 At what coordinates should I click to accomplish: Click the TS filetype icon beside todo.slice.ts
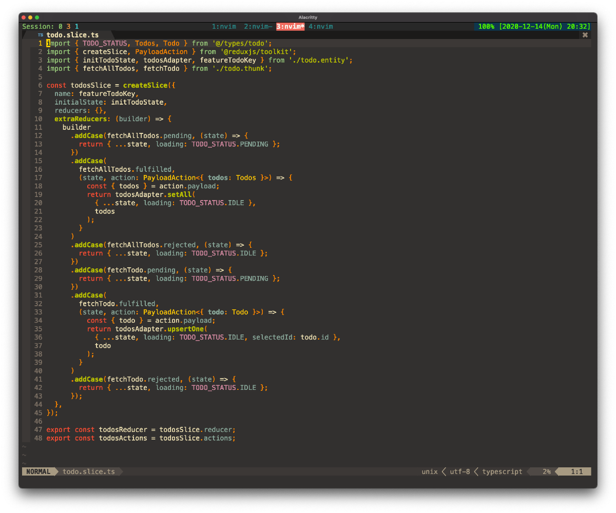pos(41,35)
